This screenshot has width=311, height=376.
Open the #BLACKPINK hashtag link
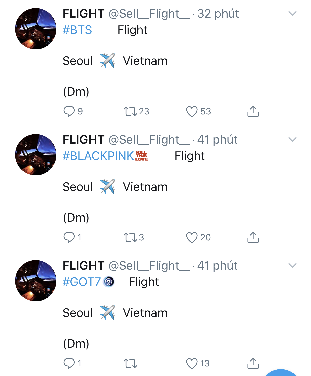pos(98,156)
